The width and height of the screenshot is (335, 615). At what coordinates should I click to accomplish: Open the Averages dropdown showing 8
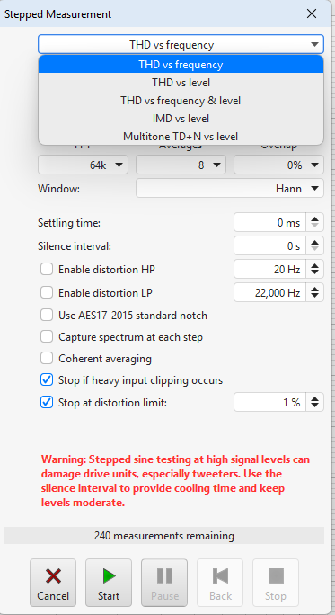coord(181,165)
